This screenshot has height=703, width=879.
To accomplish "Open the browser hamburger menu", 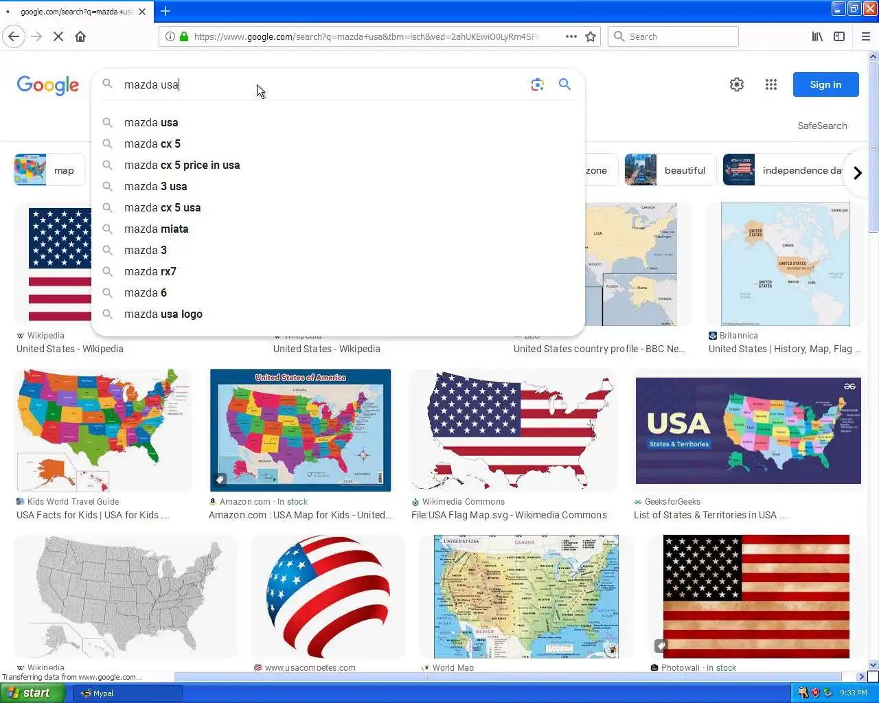I will coord(865,36).
